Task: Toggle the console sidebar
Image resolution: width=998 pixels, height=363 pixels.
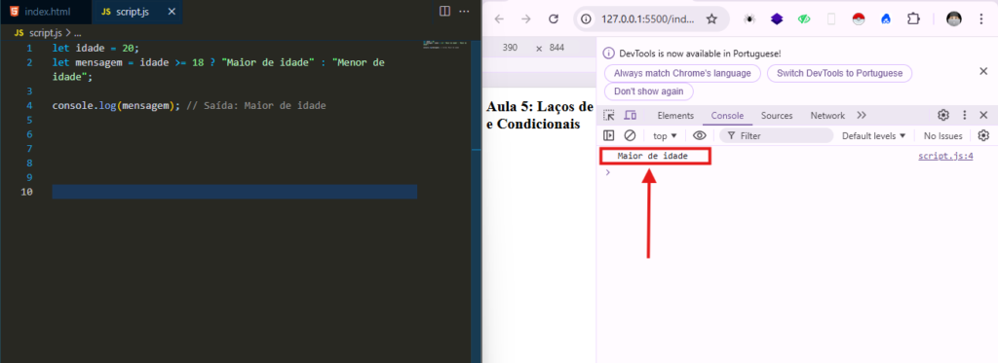Action: coord(609,135)
